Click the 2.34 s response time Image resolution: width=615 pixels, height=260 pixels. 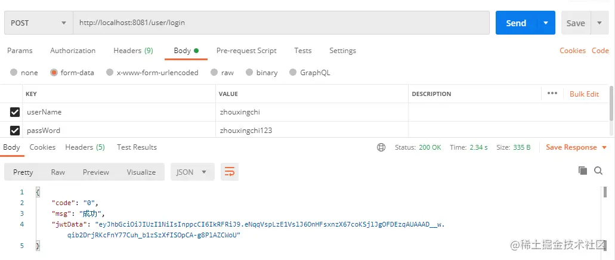tap(478, 147)
